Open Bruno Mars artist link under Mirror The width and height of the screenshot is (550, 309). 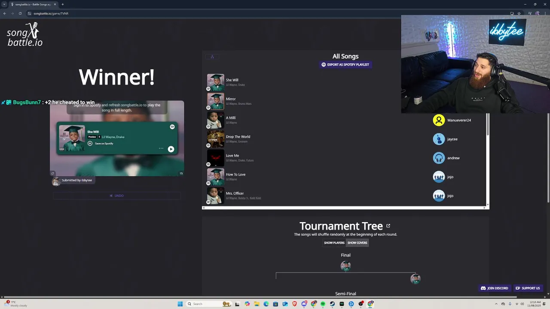click(x=245, y=104)
